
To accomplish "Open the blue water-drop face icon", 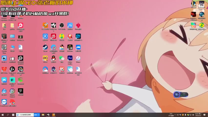I will click(4, 92).
